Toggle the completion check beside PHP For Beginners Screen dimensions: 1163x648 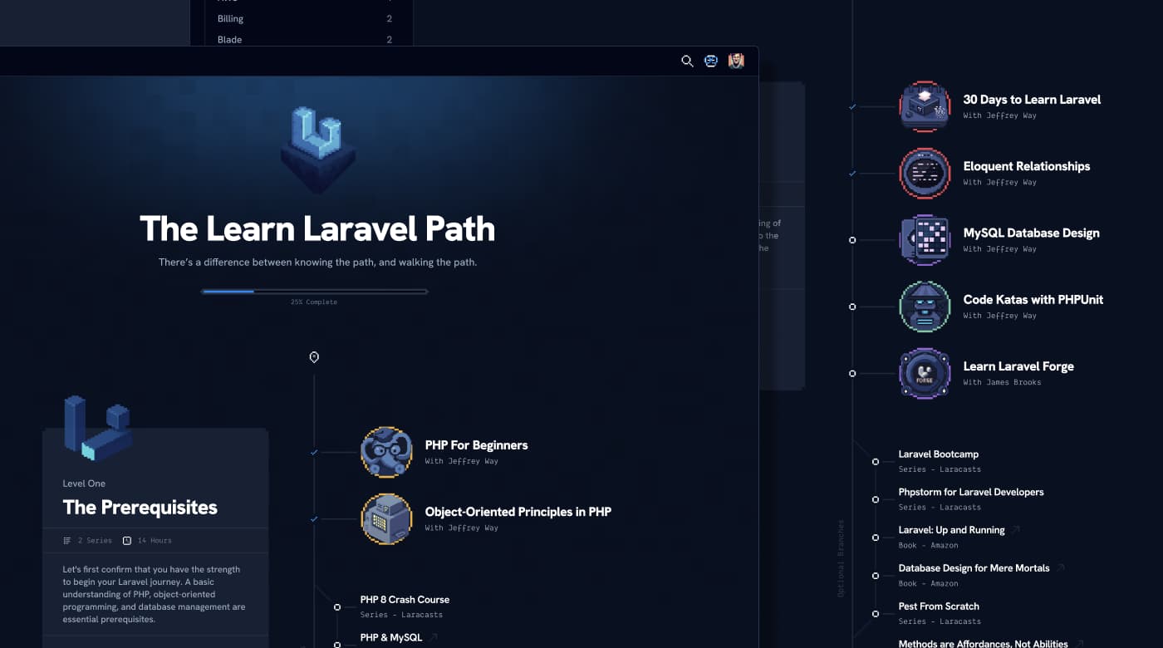[x=314, y=453]
